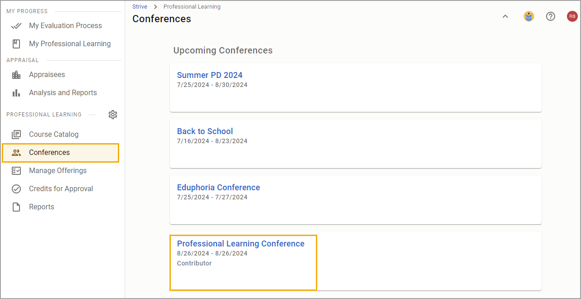Screen dimensions: 581x299
Task: Collapse header using the up chevron
Action: click(505, 17)
